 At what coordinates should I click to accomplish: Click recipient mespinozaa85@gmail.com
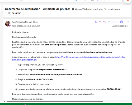click(29, 26)
